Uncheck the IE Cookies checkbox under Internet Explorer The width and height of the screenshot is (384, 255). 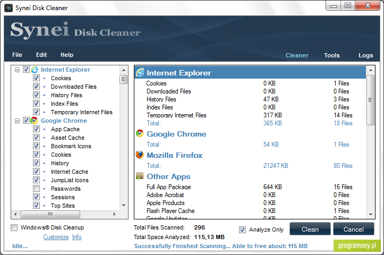pos(36,78)
